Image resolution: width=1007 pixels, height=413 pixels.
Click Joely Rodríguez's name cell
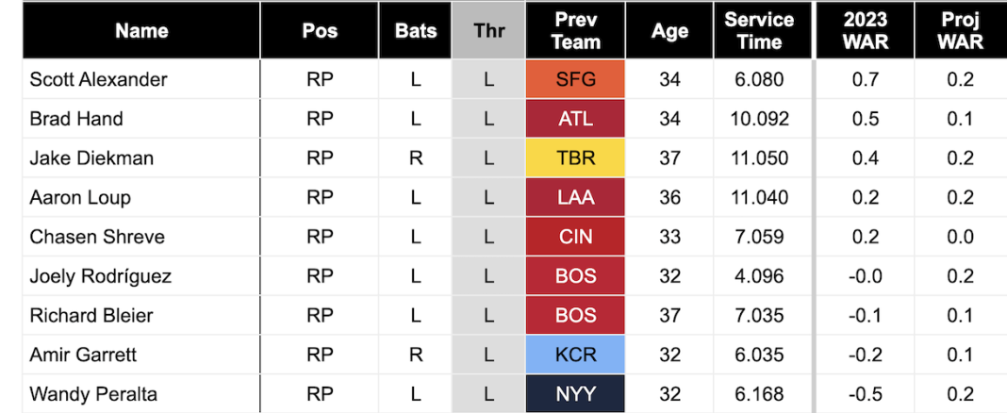pos(100,276)
